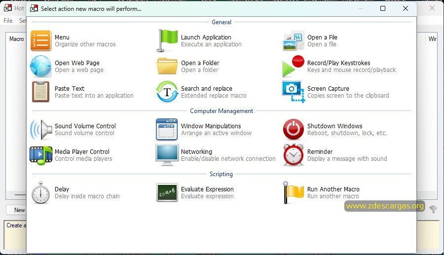444x255 pixels.
Task: Pick the Search and replace label
Action: pos(206,89)
